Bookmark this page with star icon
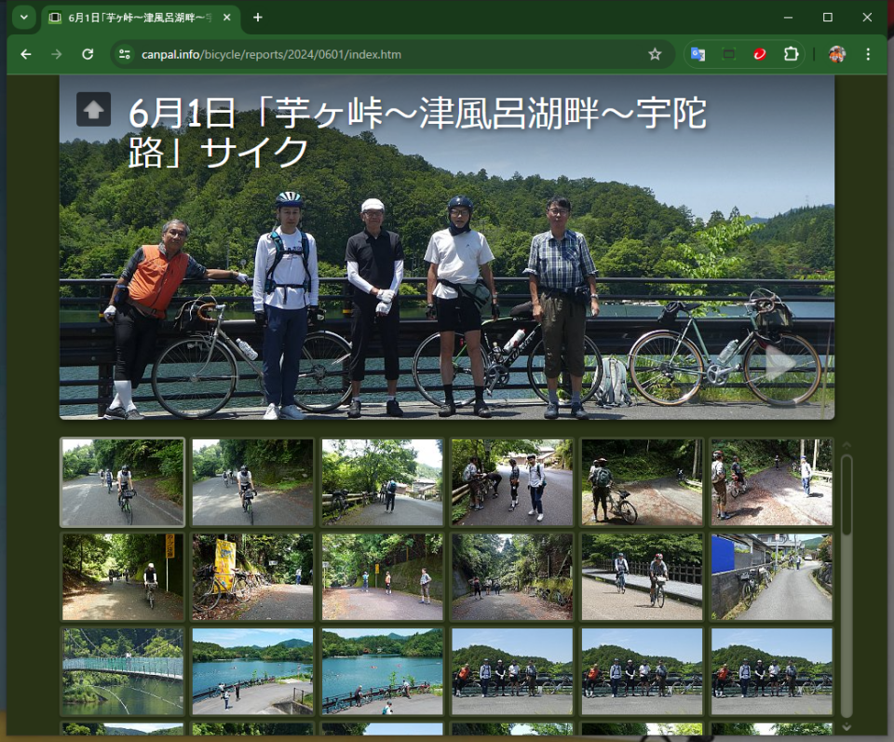 pos(655,54)
